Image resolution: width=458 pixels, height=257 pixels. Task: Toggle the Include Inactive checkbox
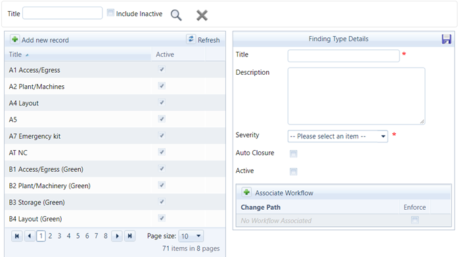tap(110, 12)
